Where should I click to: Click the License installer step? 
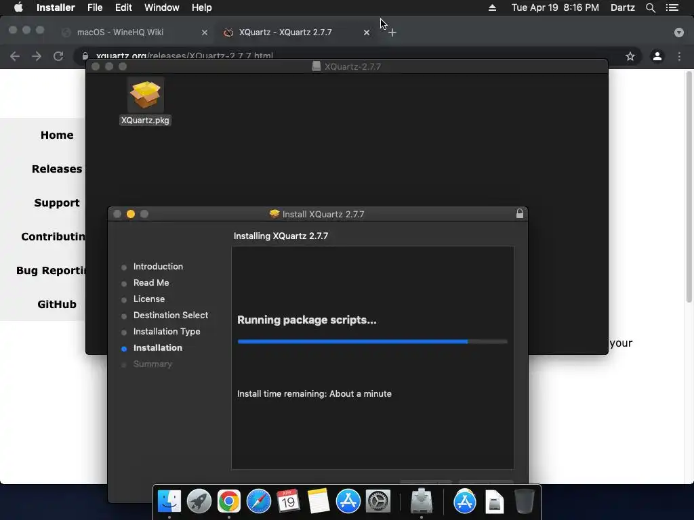pos(148,299)
